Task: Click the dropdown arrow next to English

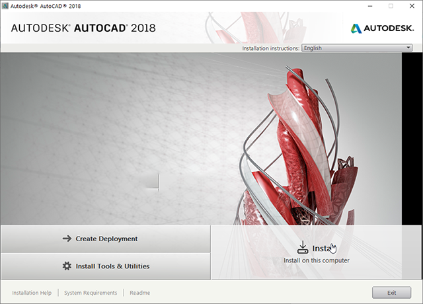Action: pyautogui.click(x=408, y=48)
